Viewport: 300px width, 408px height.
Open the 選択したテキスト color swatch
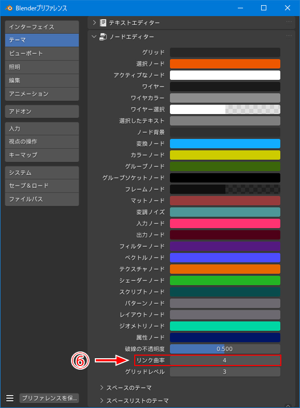tap(225, 121)
